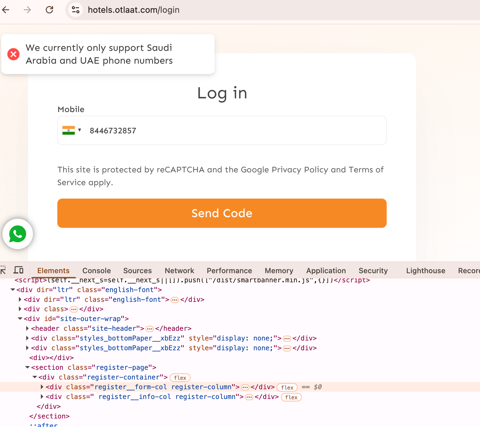Click the 'Mobile' field label
The width and height of the screenshot is (480, 427).
(x=71, y=109)
